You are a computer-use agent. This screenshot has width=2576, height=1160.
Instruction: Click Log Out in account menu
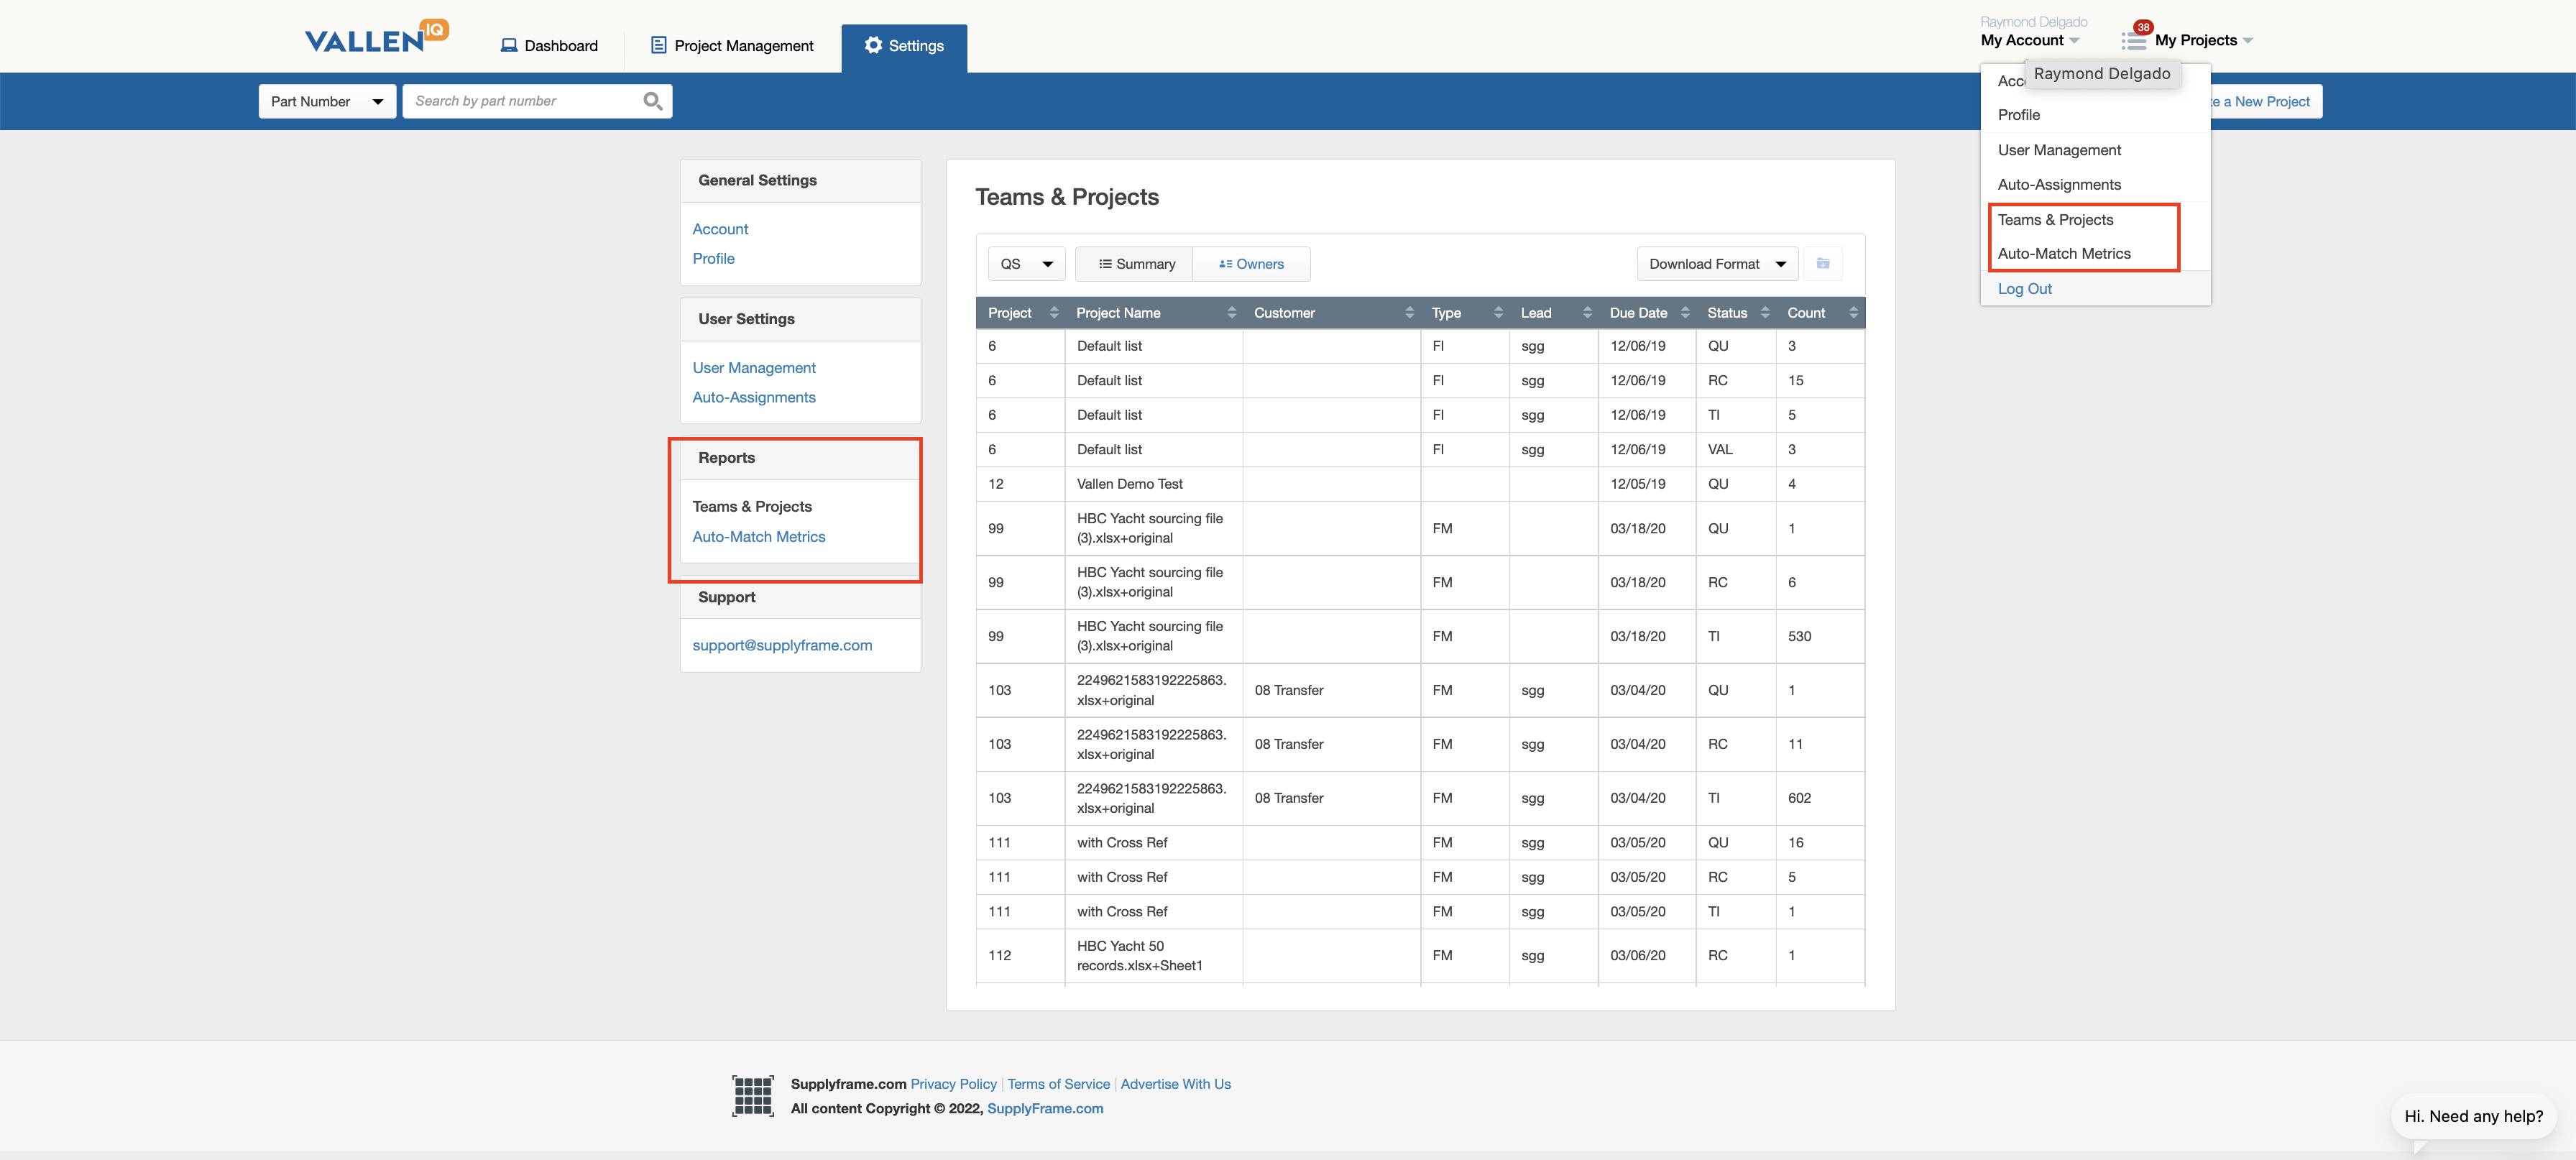pos(2024,289)
